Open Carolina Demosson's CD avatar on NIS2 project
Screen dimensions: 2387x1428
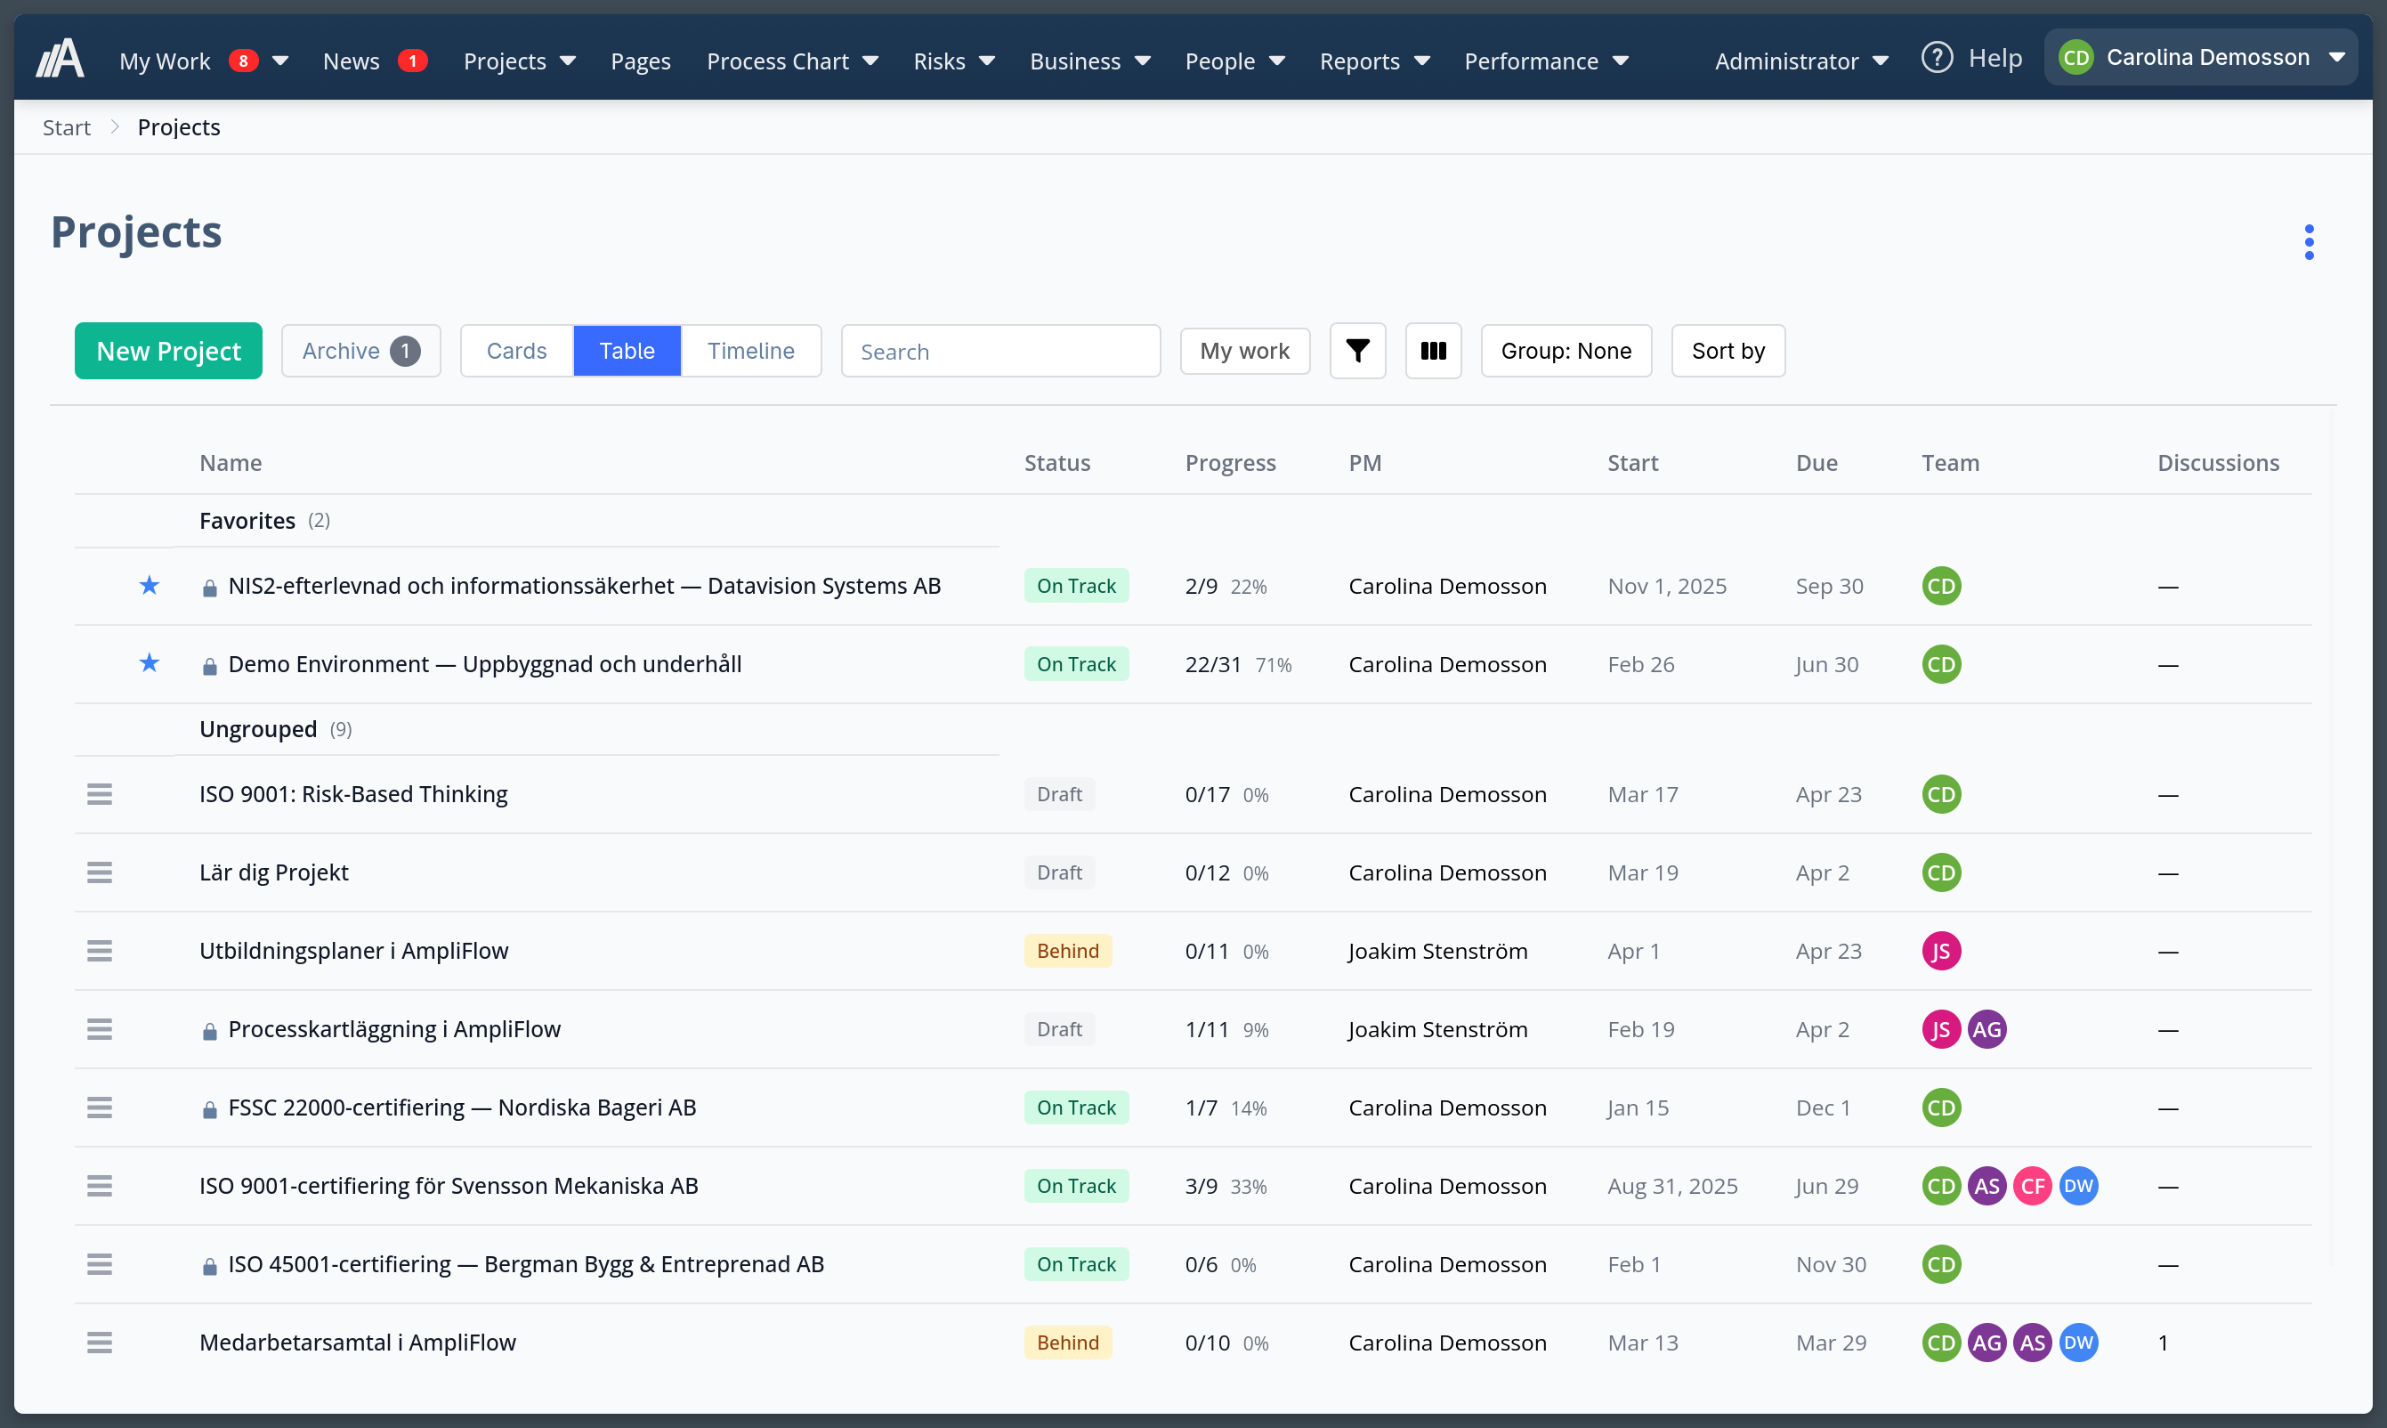[x=1941, y=585]
